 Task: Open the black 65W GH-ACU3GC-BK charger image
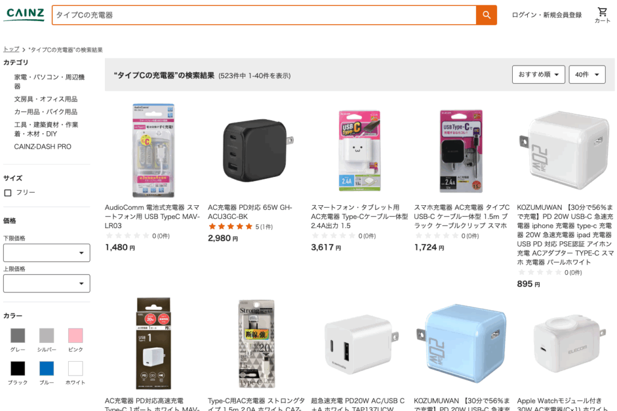[x=257, y=150]
